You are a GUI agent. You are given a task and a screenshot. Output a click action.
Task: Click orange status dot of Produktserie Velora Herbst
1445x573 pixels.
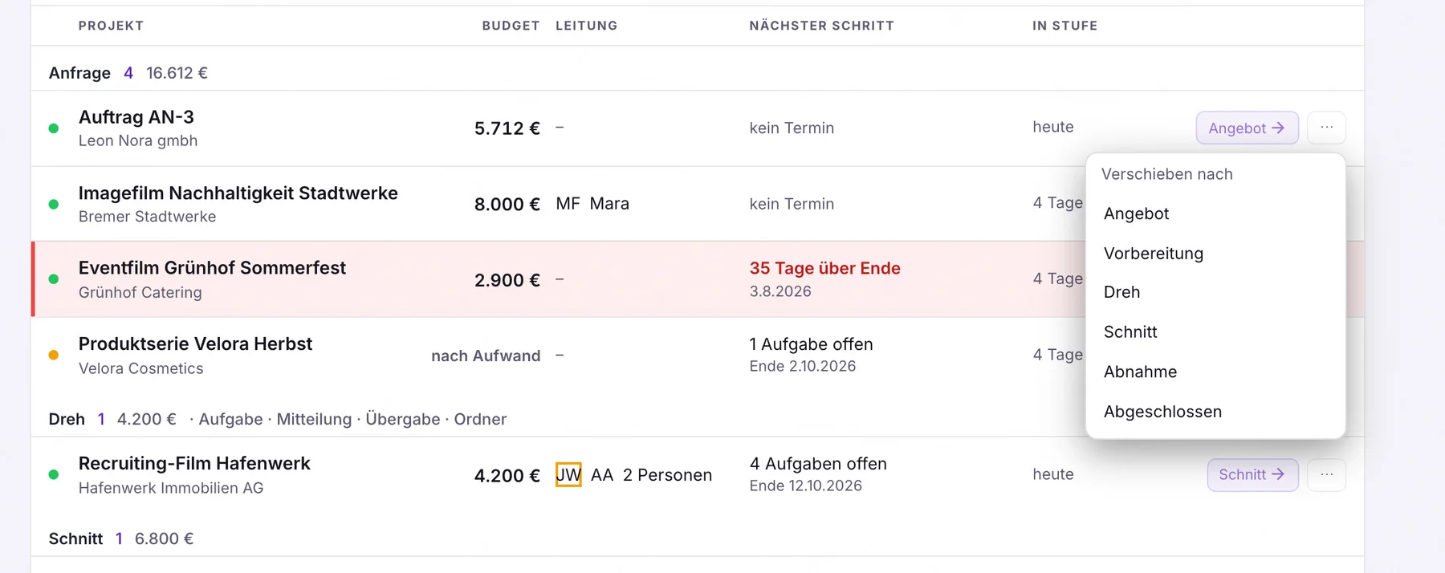tap(54, 356)
